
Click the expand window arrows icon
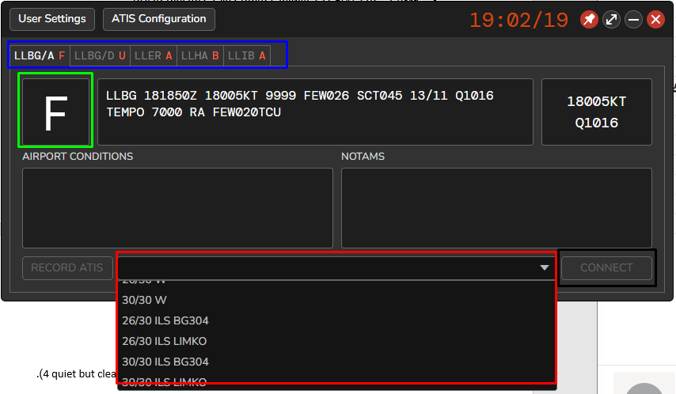point(611,20)
